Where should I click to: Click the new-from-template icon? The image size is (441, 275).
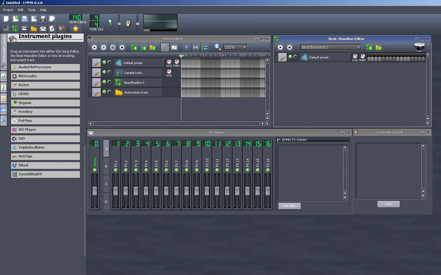coord(15,19)
